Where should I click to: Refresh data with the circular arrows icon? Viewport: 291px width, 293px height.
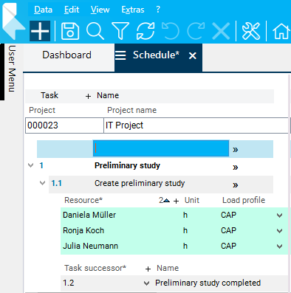point(145,31)
